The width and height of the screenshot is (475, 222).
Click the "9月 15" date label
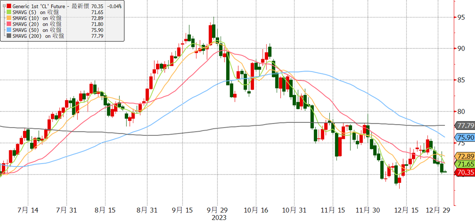click(182, 209)
